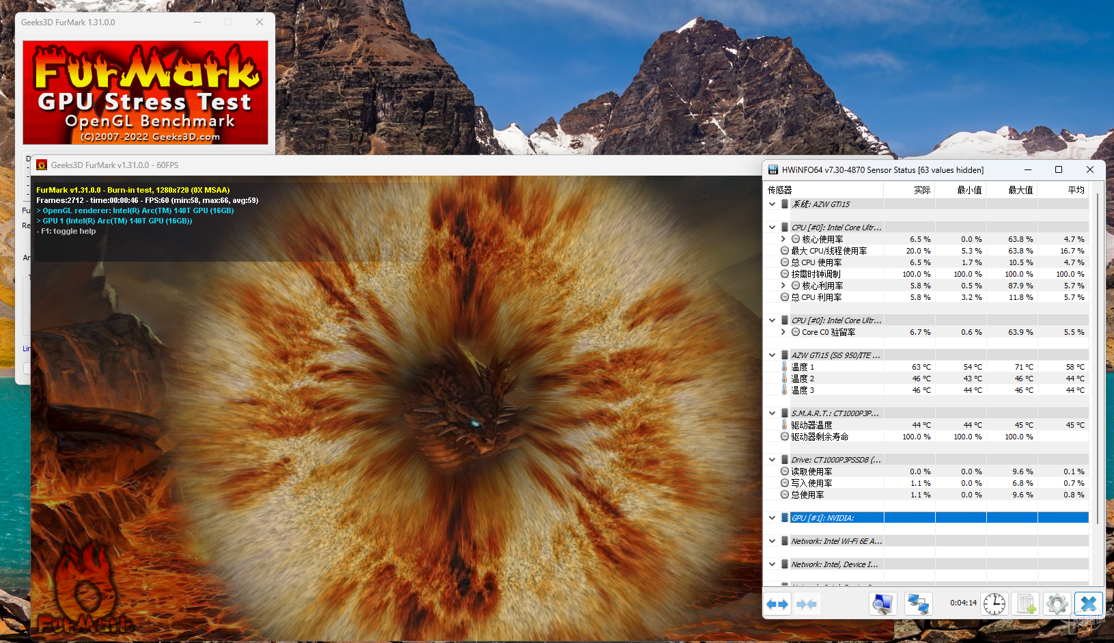Click the 最小值 column header

961,190
